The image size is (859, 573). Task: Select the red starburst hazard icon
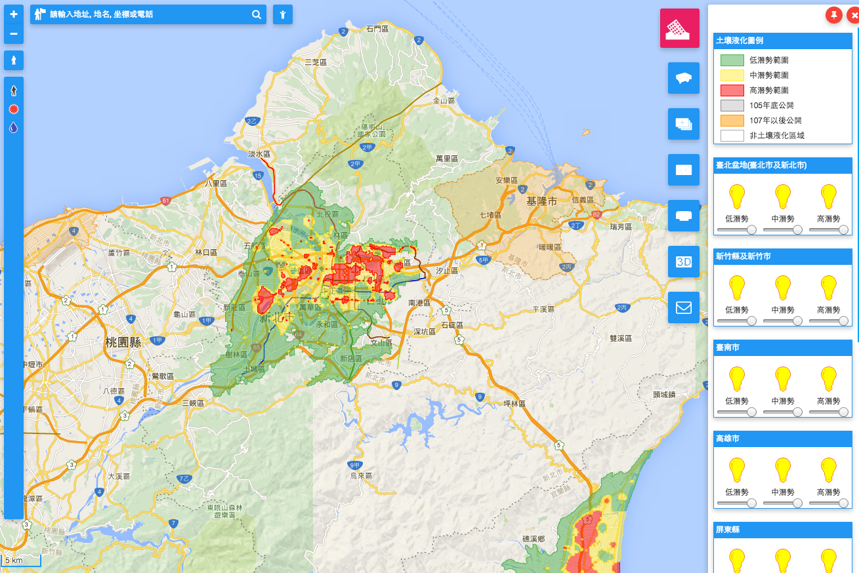point(13,109)
